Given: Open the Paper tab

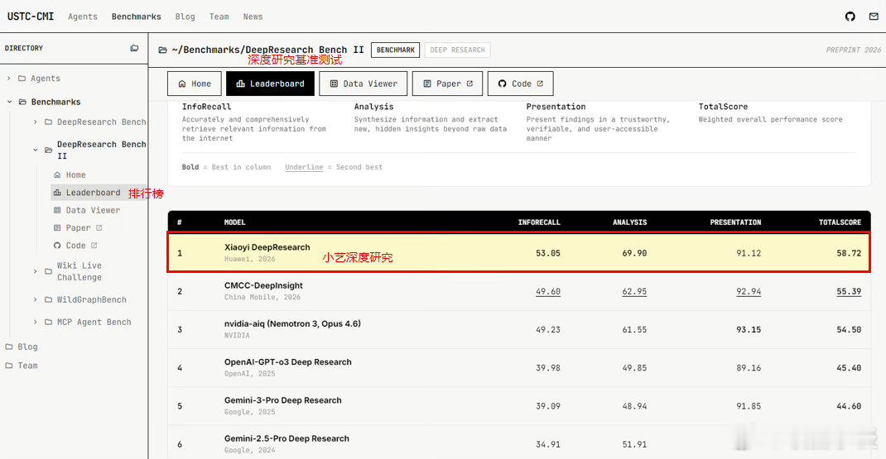Looking at the screenshot, I should click(x=447, y=84).
